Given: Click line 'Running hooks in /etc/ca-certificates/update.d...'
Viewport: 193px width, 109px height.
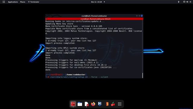Looking at the screenshot, I should pos(75,21).
